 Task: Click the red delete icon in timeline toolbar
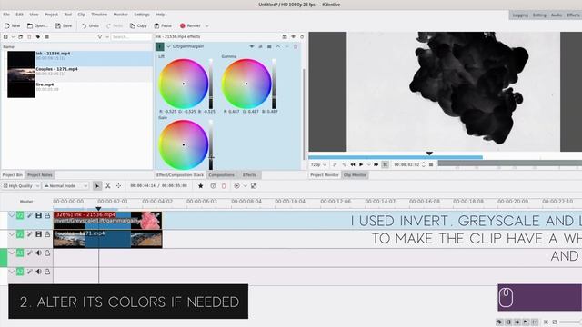pyautogui.click(x=224, y=185)
